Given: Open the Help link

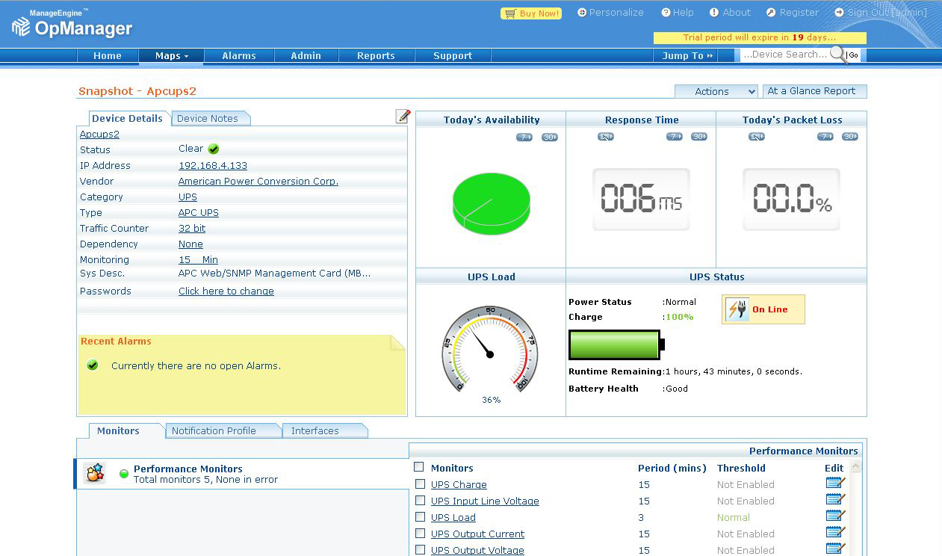Looking at the screenshot, I should pyautogui.click(x=678, y=13).
